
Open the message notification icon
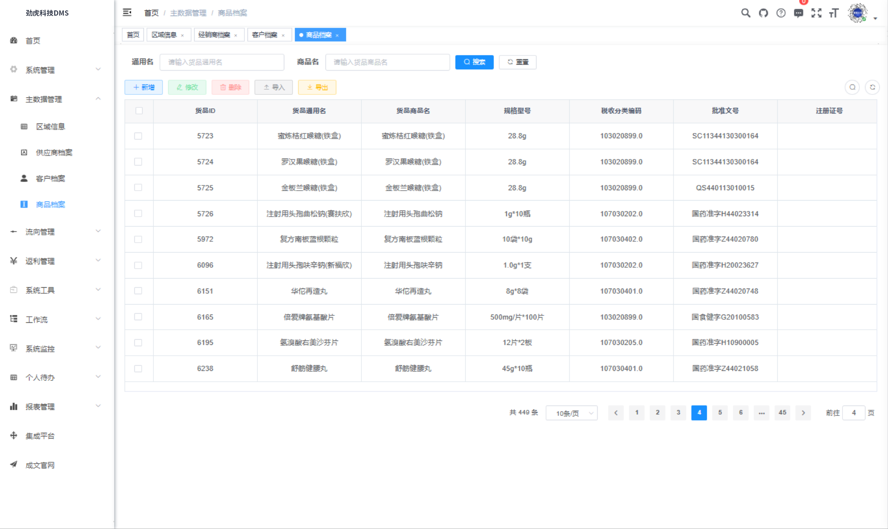798,13
